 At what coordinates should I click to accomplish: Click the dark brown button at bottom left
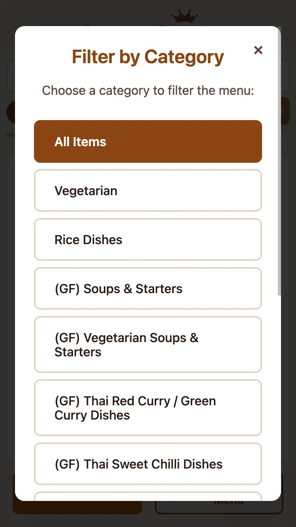point(77,508)
